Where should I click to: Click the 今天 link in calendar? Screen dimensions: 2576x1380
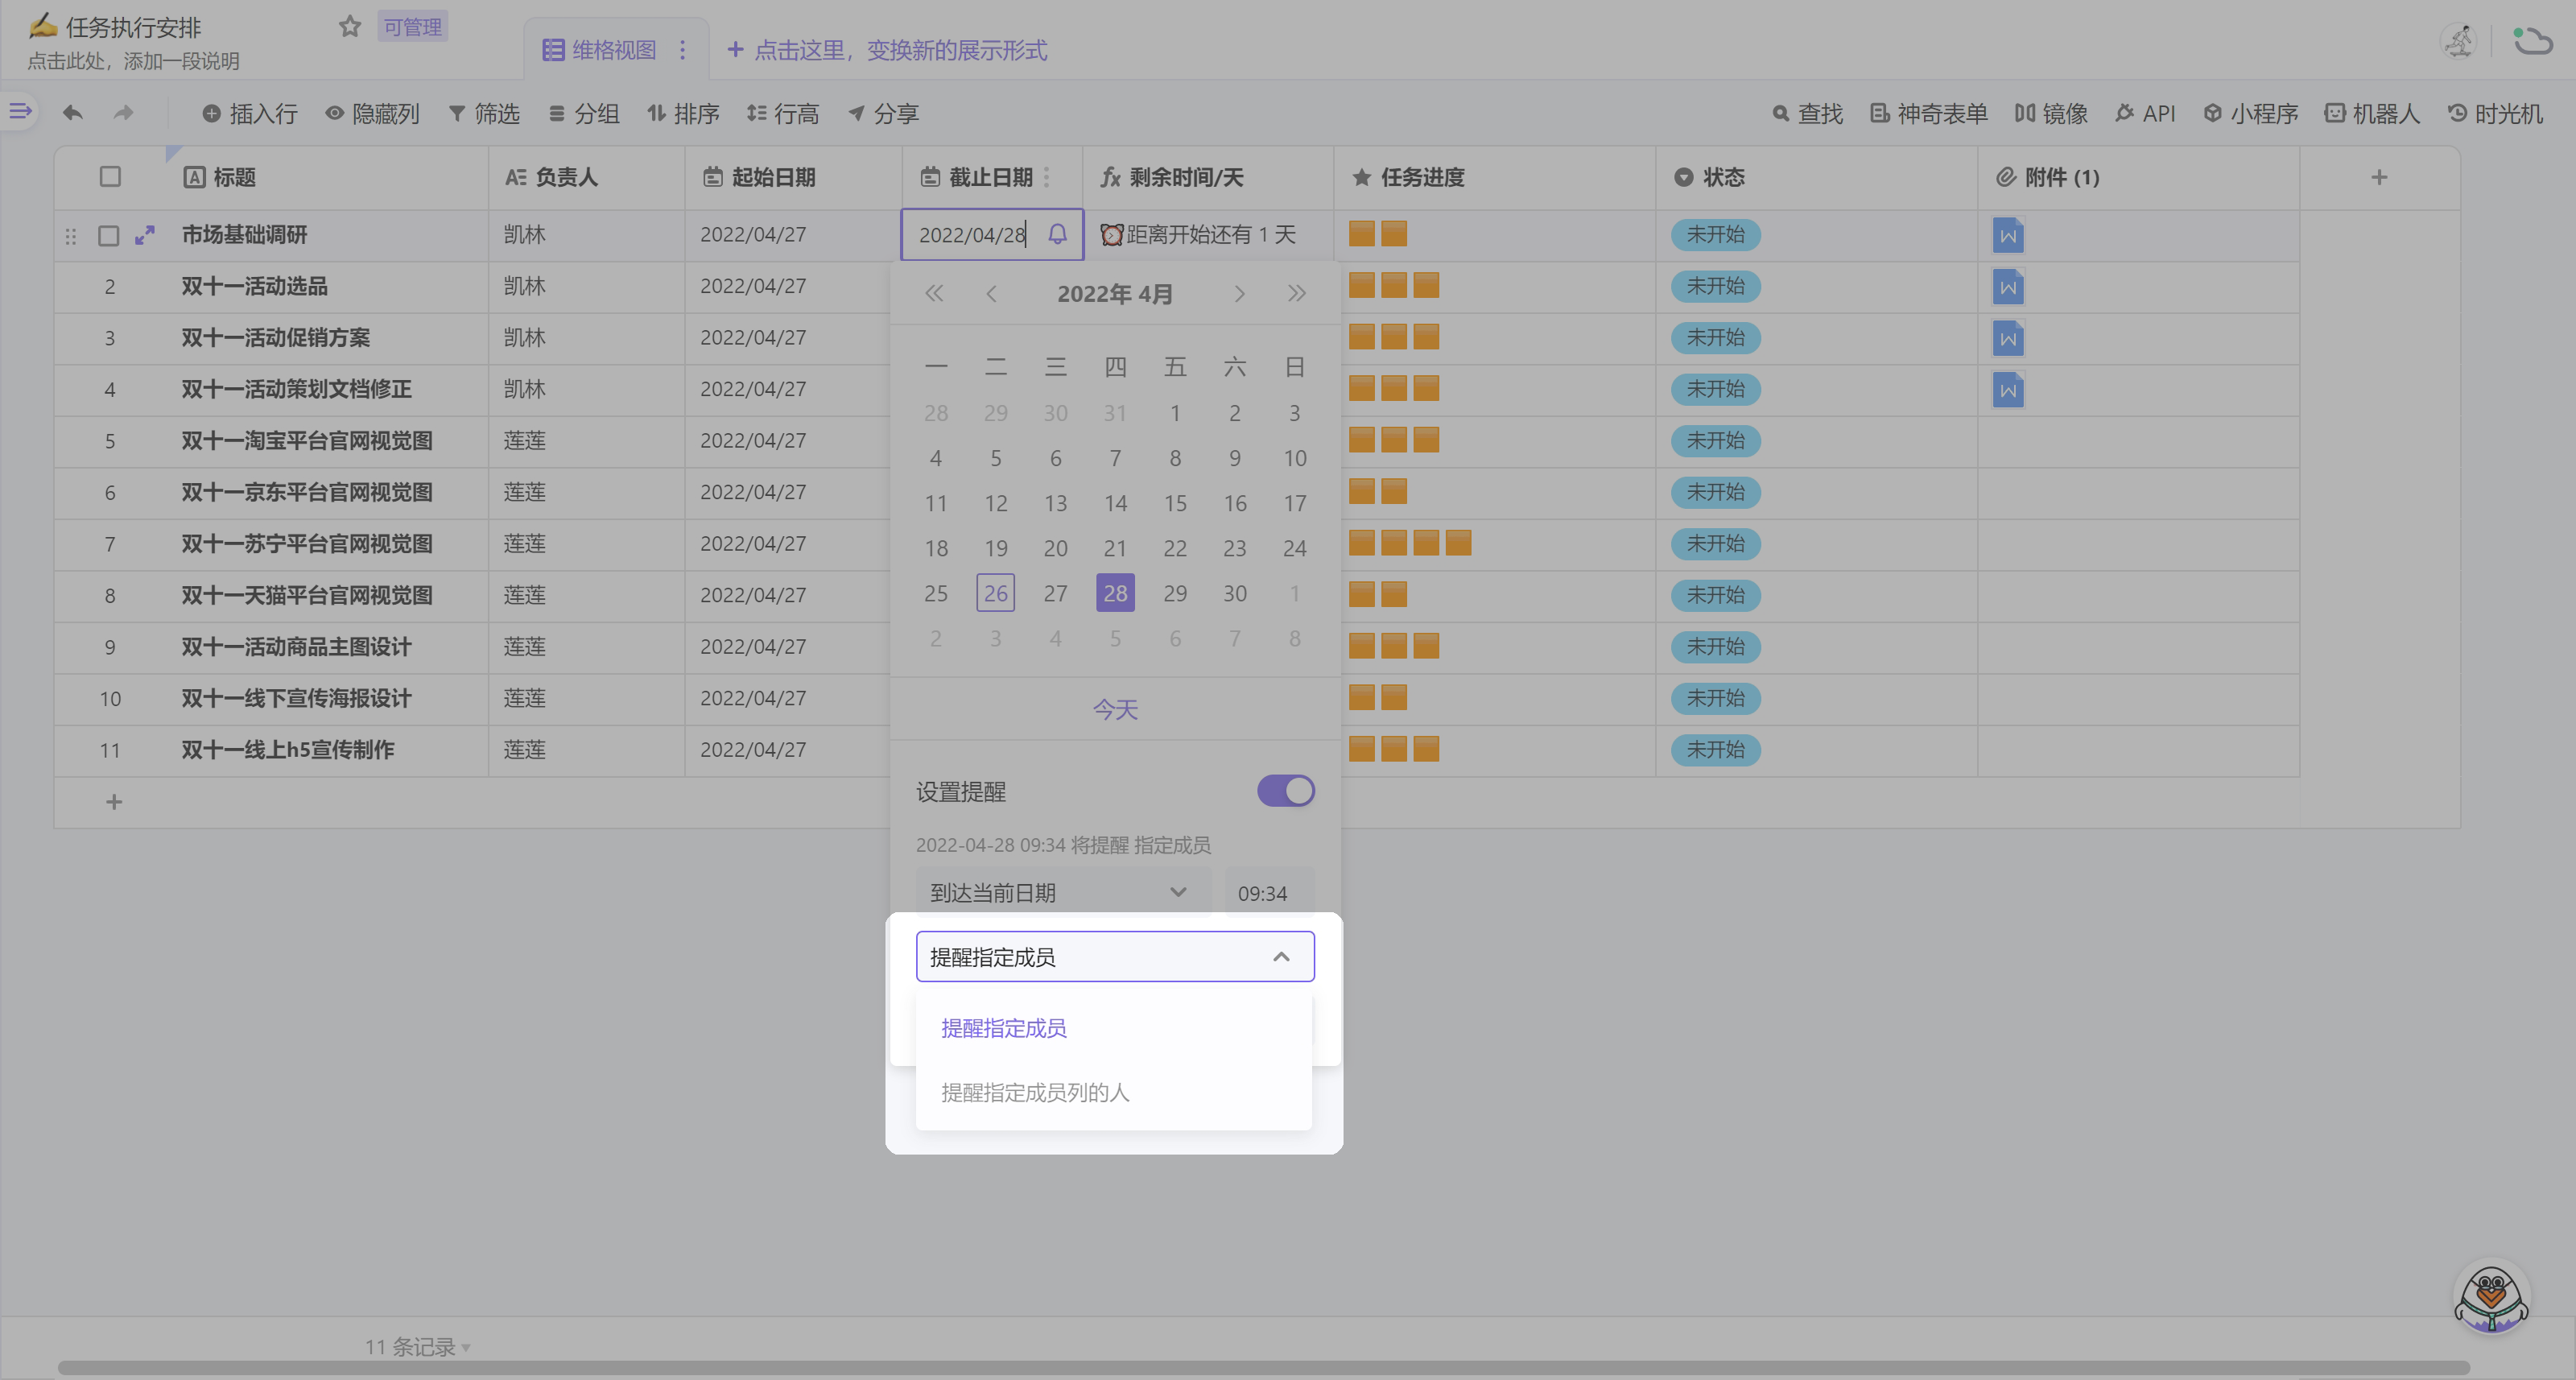(x=1114, y=709)
